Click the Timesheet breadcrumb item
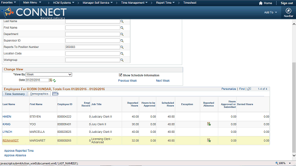Screen dimensions: 296x166 coord(190,3)
